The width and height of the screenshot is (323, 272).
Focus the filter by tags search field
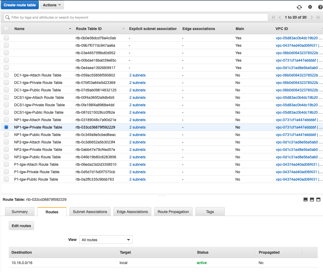point(138,18)
